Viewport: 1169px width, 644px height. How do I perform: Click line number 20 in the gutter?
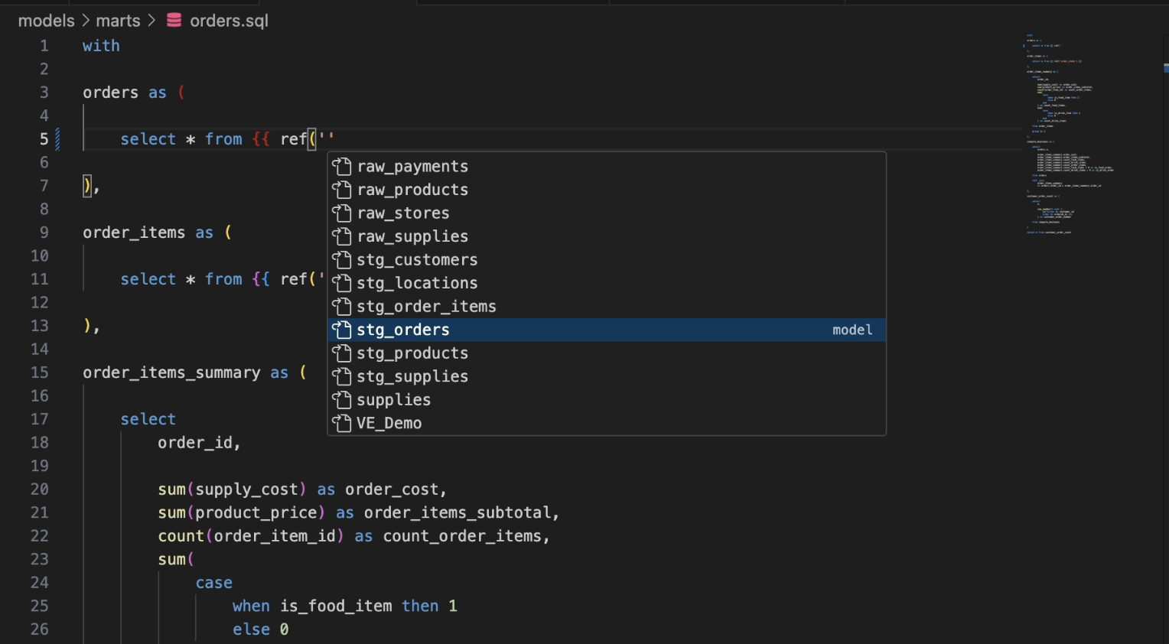pos(40,490)
